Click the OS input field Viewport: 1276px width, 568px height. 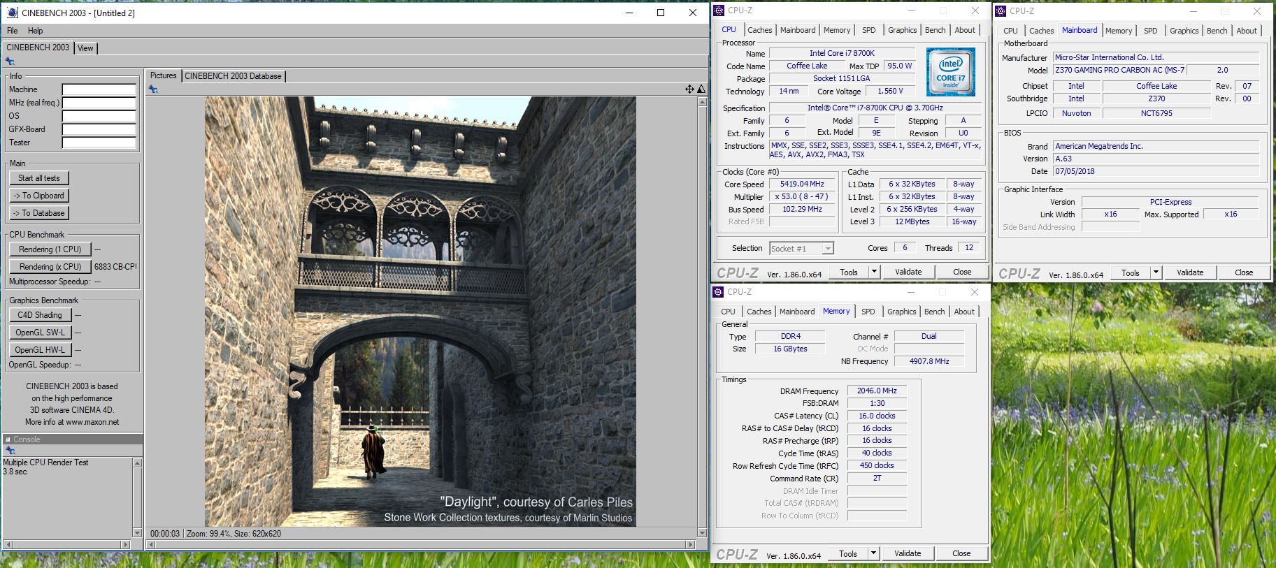(99, 116)
